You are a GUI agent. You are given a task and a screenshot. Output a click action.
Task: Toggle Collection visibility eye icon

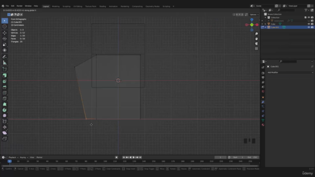[309, 18]
